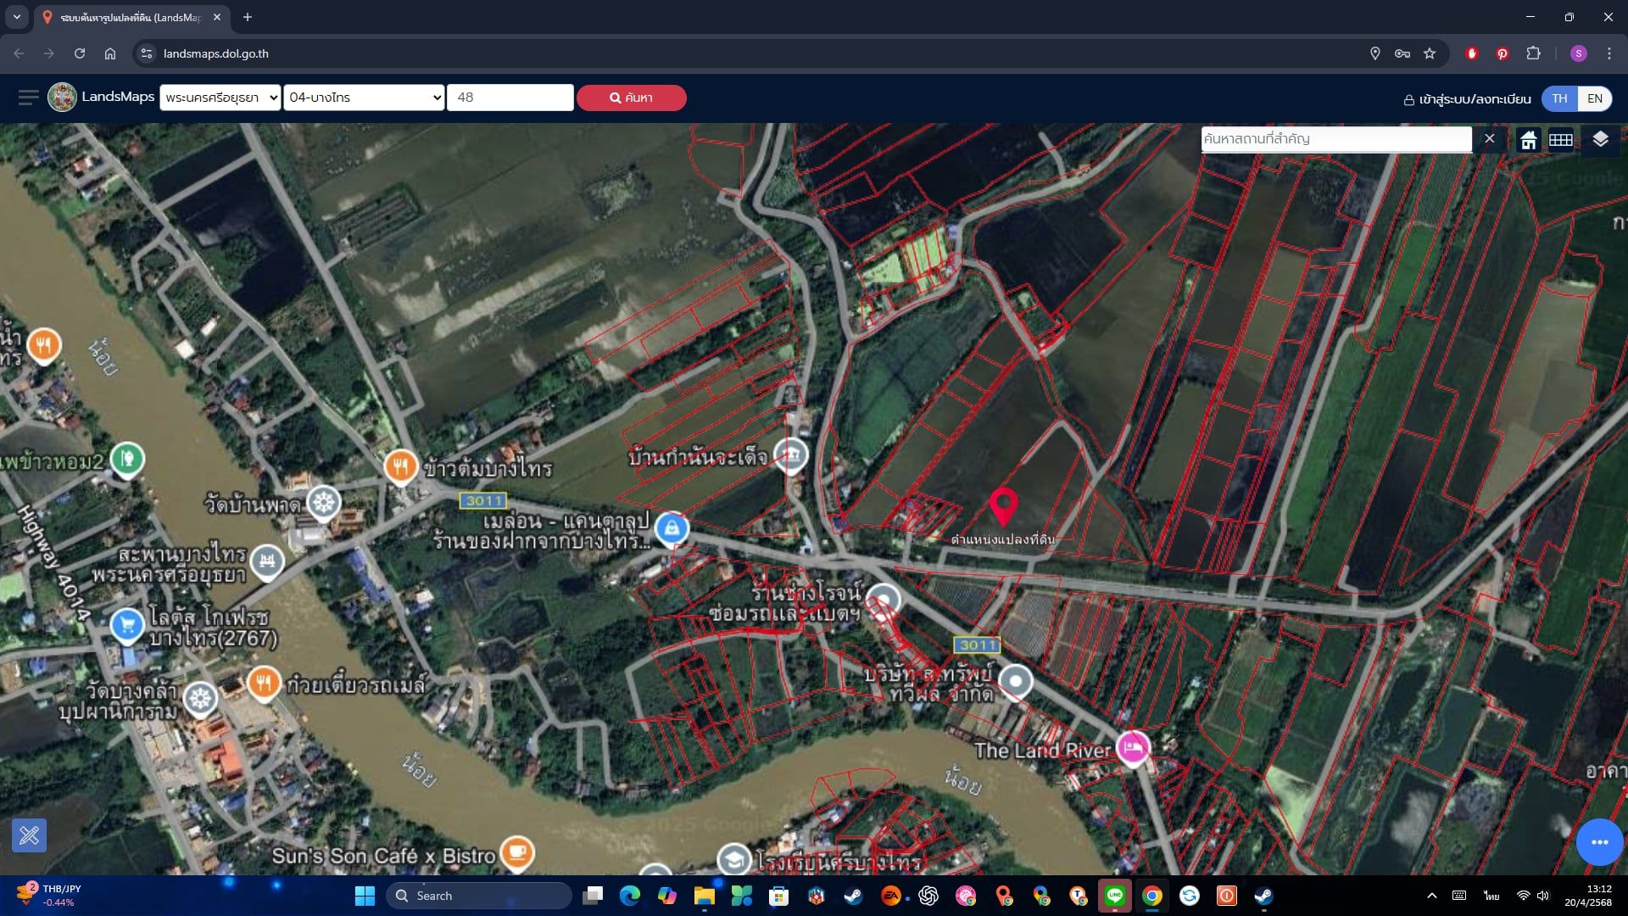The image size is (1628, 916).
Task: Open the browser tab search chevron
Action: (16, 17)
